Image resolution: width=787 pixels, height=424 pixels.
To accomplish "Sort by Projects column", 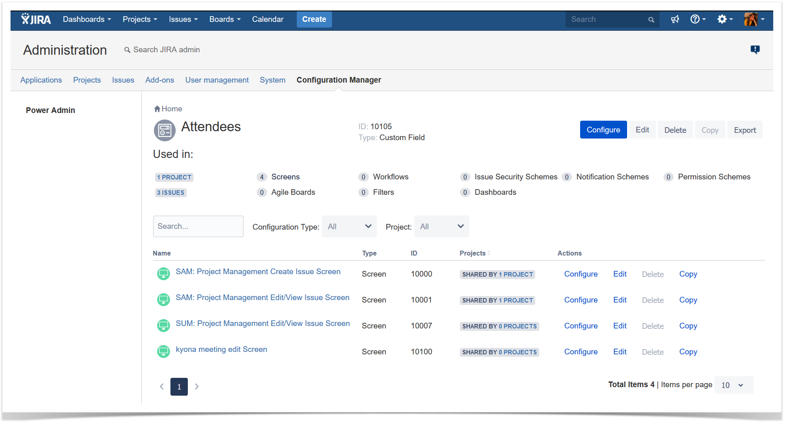I will (475, 253).
